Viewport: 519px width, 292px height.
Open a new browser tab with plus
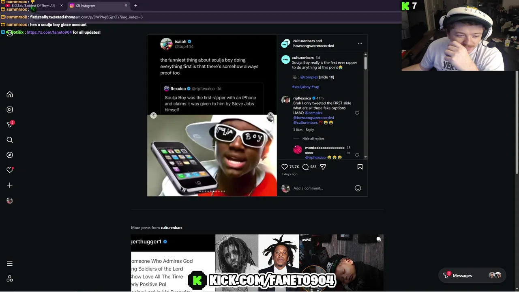point(135,6)
